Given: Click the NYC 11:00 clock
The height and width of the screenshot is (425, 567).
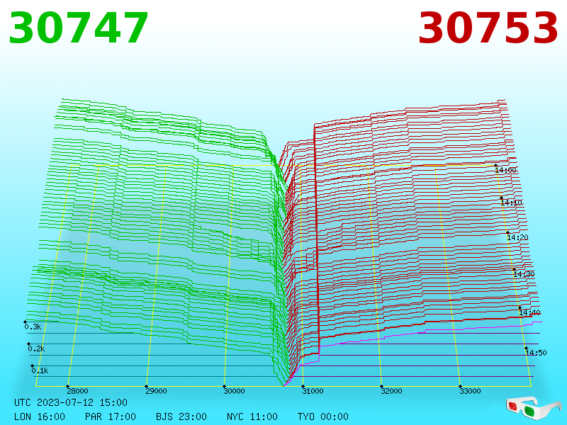Looking at the screenshot, I should click(x=252, y=416).
